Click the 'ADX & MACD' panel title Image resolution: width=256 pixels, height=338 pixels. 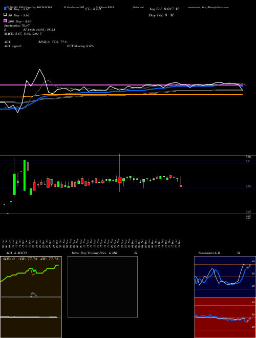coord(16,253)
